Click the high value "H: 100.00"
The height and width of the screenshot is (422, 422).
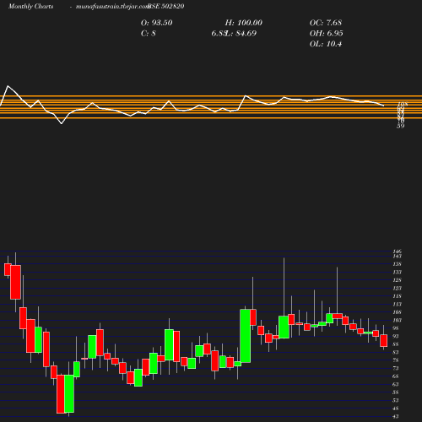pos(244,23)
